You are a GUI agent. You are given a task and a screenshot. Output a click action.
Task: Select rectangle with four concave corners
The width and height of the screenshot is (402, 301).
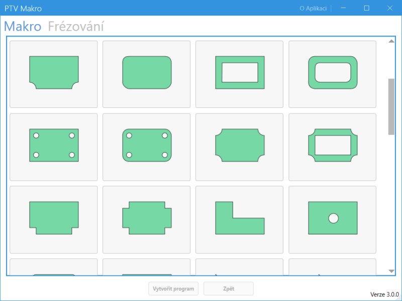tap(239, 146)
